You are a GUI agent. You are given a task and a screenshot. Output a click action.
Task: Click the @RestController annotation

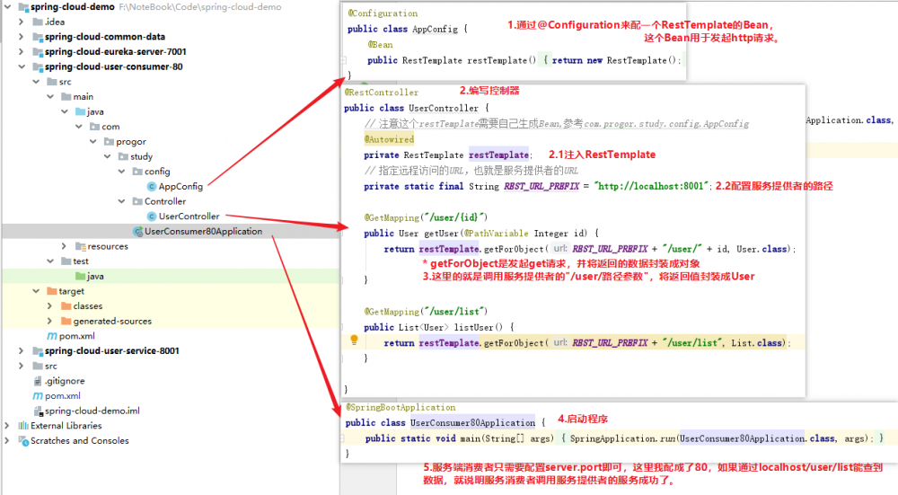click(x=382, y=93)
